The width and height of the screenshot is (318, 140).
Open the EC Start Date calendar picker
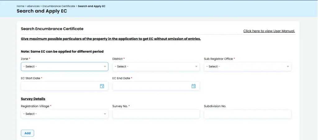102,86
